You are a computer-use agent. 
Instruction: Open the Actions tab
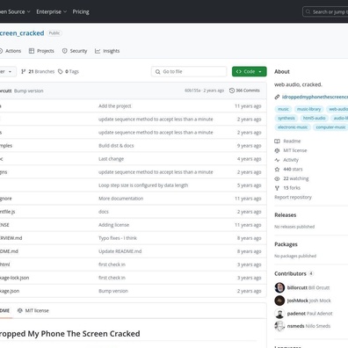coord(11,51)
